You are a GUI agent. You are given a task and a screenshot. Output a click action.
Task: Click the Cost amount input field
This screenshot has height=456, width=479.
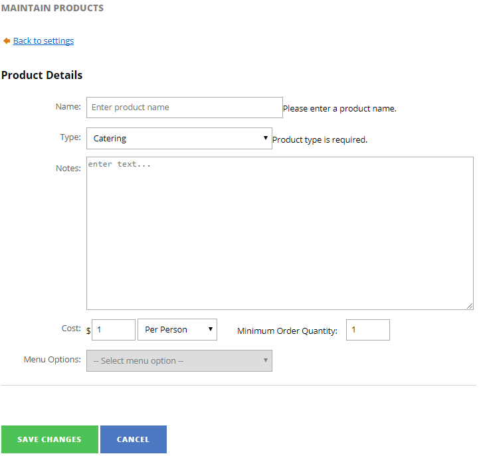[113, 330]
